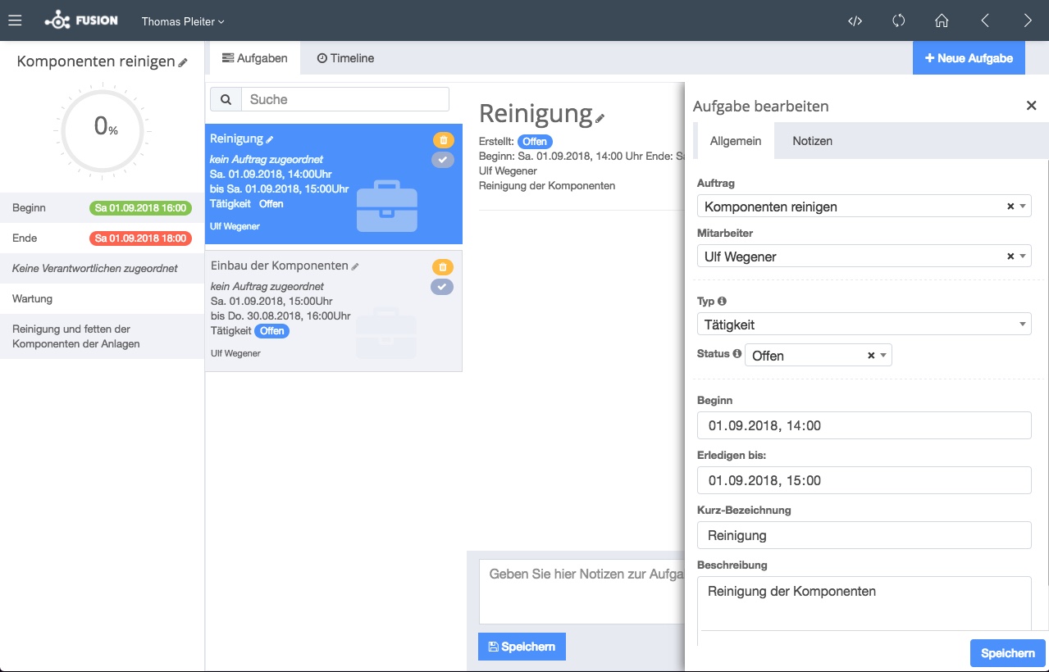The image size is (1049, 672).
Task: Click the refresh sync icon
Action: (x=898, y=21)
